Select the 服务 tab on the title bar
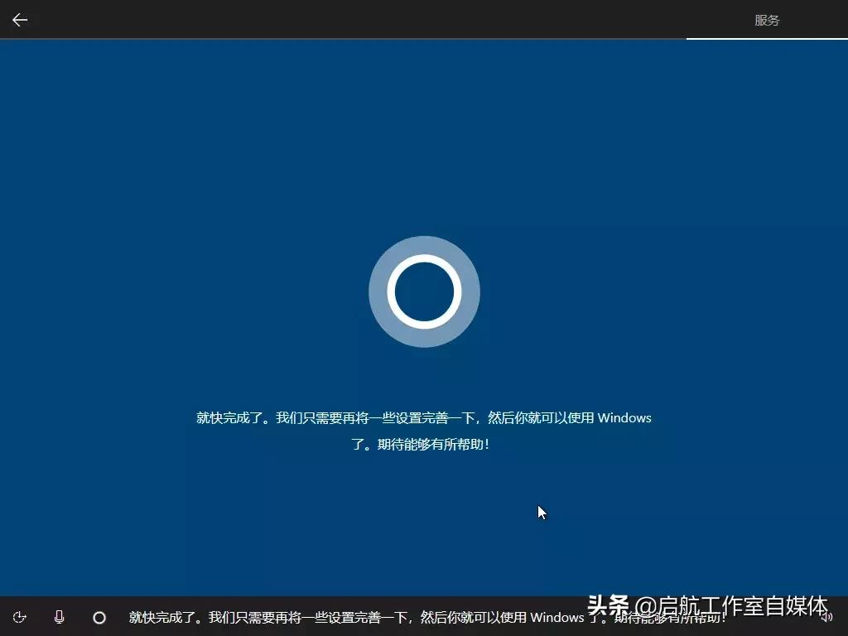This screenshot has height=636, width=848. pos(767,20)
